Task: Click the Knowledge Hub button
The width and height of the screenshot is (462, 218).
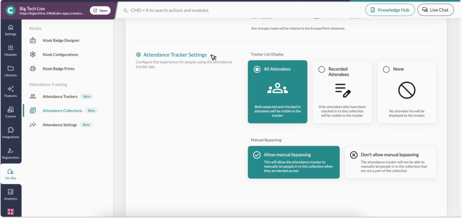Action: [x=389, y=10]
